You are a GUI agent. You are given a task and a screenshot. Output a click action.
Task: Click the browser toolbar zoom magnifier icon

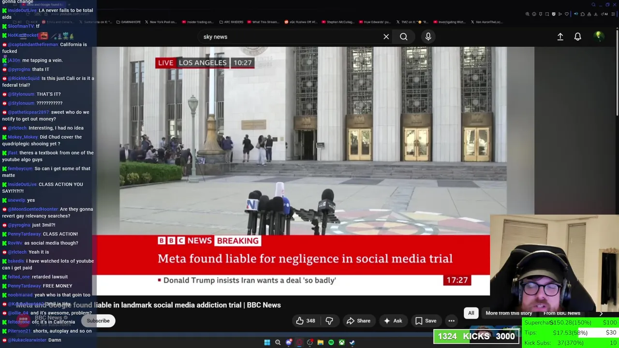point(528,14)
